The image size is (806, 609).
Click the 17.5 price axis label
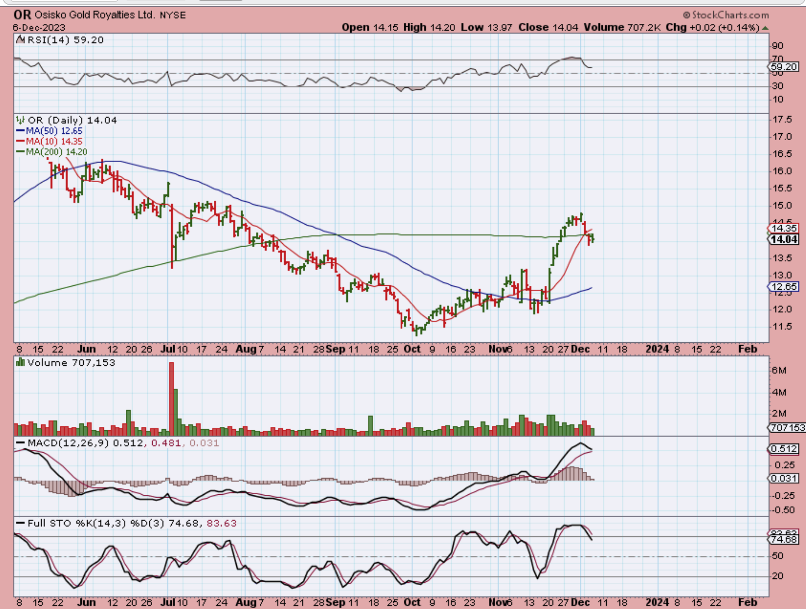click(782, 119)
